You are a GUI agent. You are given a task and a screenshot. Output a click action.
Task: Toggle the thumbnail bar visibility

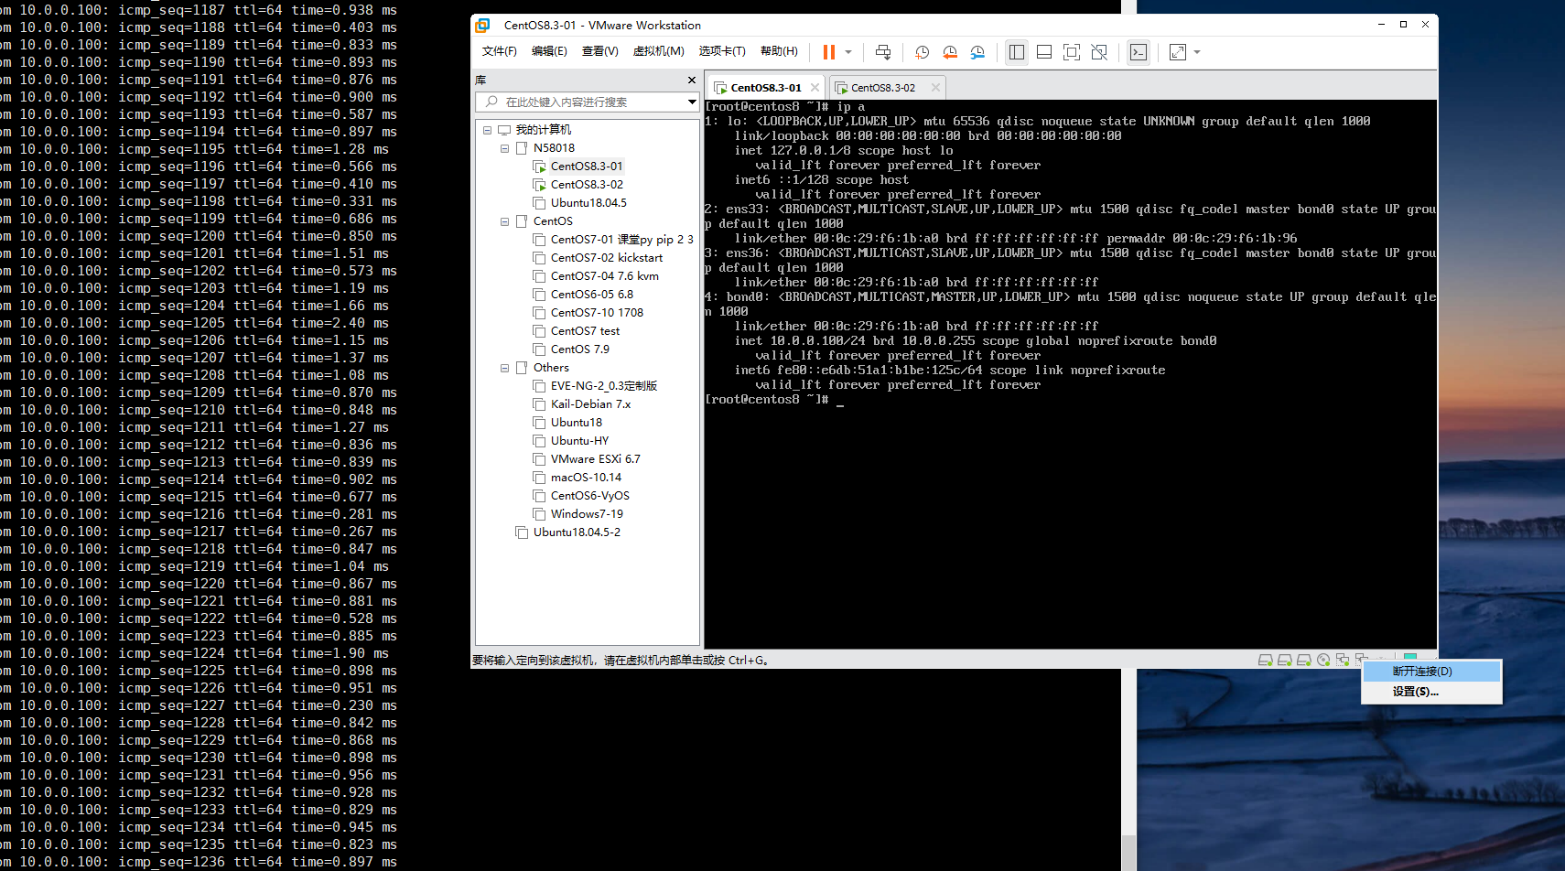click(1044, 52)
